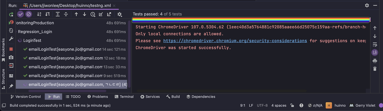383x111 pixels.
Task: Open the Terminal tool window tab
Action: coord(124,97)
